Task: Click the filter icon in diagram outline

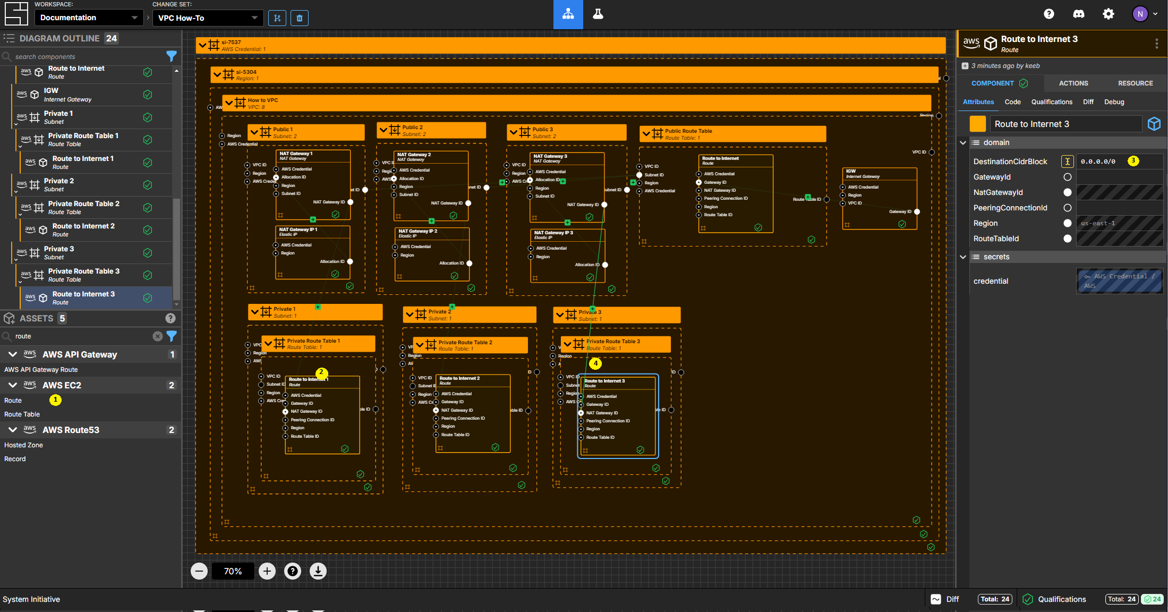Action: tap(170, 55)
